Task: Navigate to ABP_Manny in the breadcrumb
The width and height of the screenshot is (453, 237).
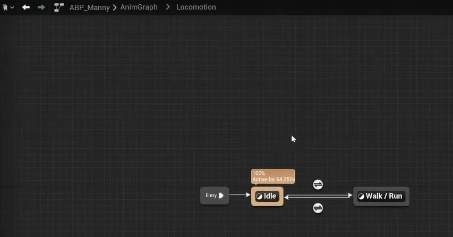Action: pos(90,7)
